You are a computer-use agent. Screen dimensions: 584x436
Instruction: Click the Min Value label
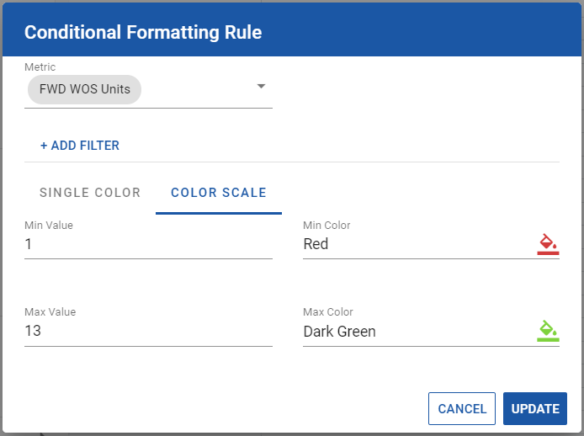click(x=49, y=225)
